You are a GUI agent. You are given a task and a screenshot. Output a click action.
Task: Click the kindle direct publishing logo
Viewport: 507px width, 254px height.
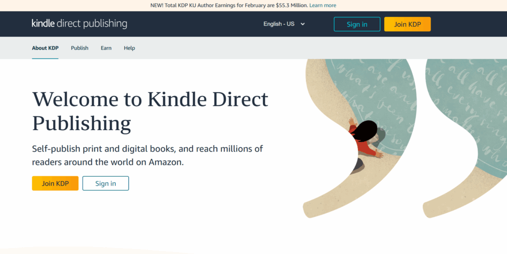(x=79, y=24)
